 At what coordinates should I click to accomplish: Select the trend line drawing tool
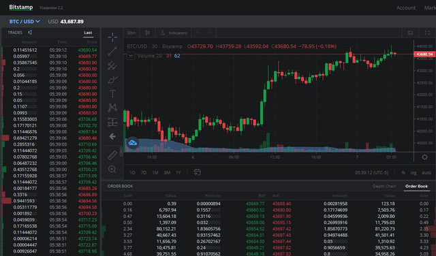pyautogui.click(x=112, y=52)
